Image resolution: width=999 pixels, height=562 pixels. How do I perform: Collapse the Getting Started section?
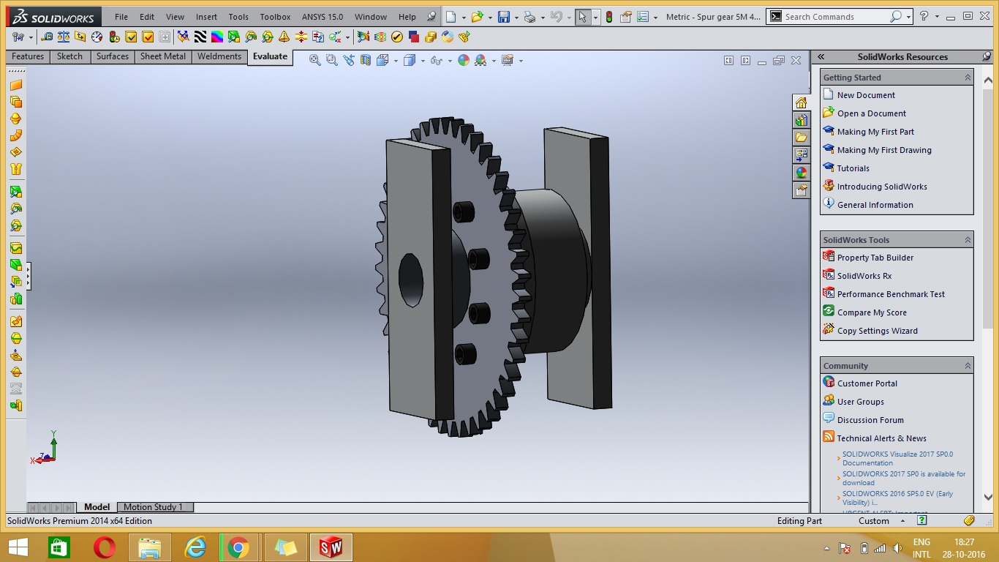pyautogui.click(x=968, y=78)
